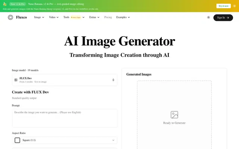Open the Examples menu in navbar

click(123, 17)
